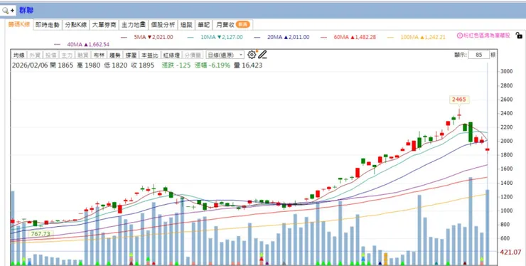Click the pink warning-stock info icon
The height and width of the screenshot is (266, 526).
pyautogui.click(x=460, y=36)
